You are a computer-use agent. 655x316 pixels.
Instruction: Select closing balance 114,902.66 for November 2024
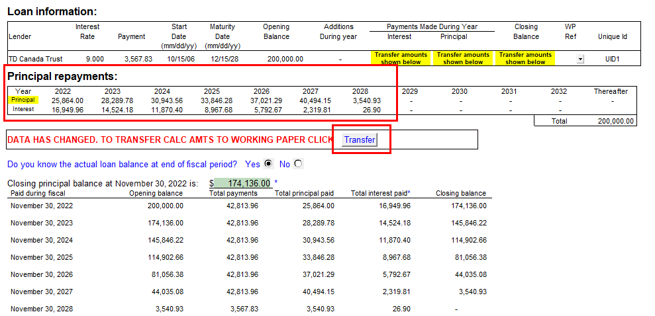[x=469, y=240]
